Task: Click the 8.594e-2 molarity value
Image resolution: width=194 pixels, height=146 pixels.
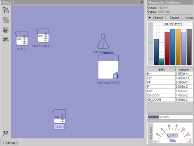Action: pos(182,100)
